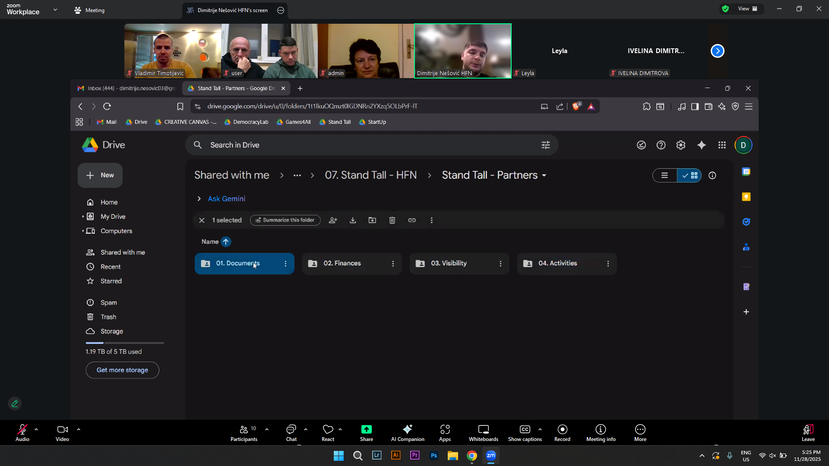Click the trash icon in selection toolbar
Viewport: 829px width, 466px height.
[x=392, y=220]
